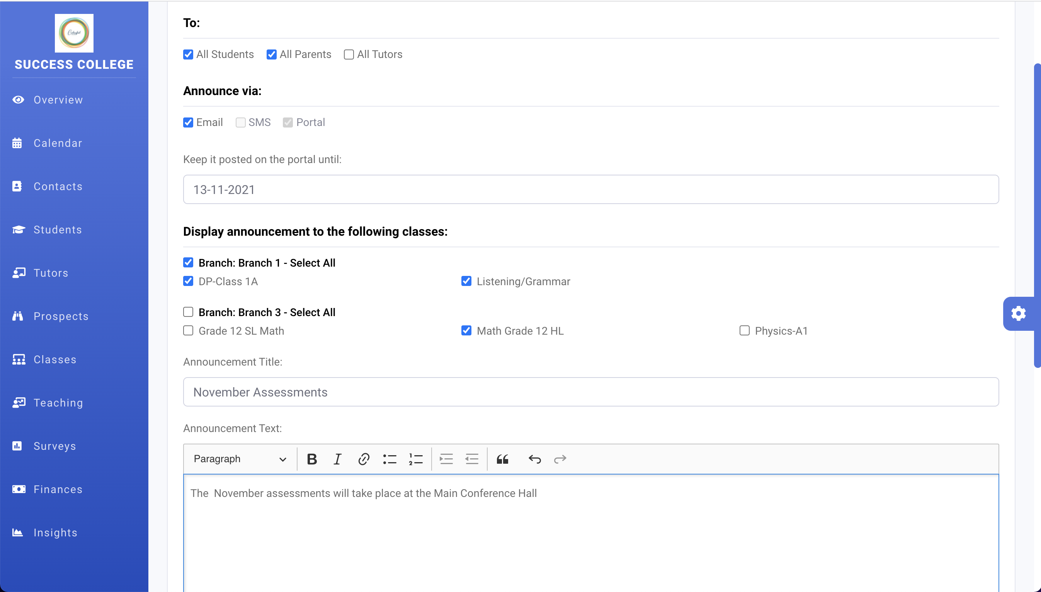Screen dimensions: 1041x592
Task: Check Grade 12 SL Math class
Action: point(188,331)
